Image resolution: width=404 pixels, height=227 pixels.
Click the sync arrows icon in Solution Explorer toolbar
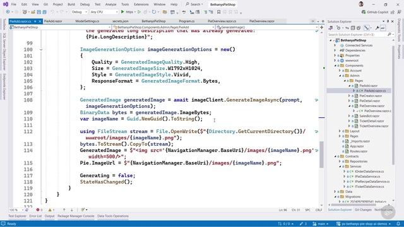click(x=347, y=28)
